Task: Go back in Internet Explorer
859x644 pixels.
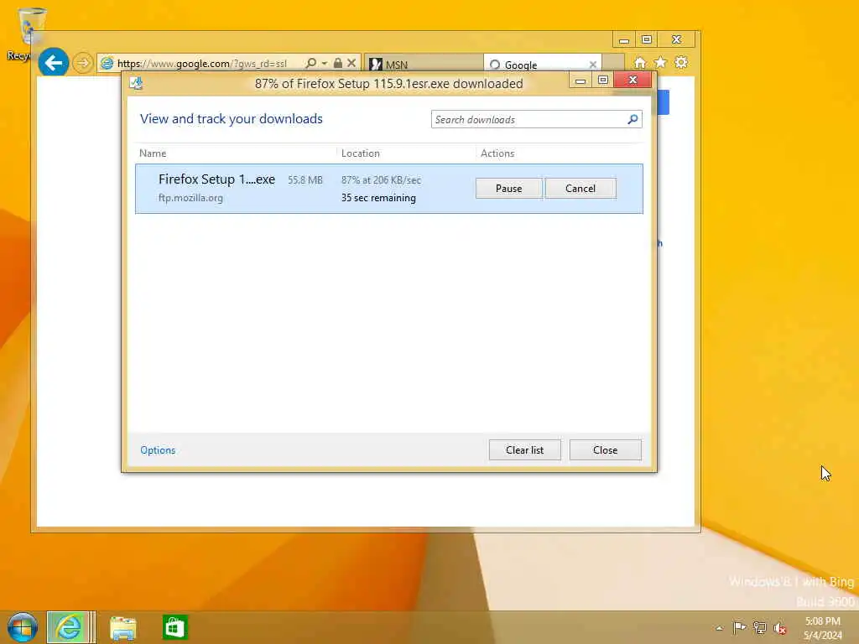Action: [x=53, y=63]
